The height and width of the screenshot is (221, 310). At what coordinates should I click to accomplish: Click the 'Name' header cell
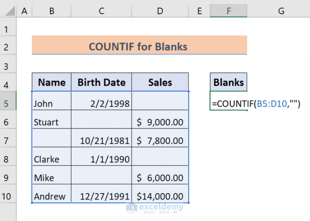click(x=52, y=82)
